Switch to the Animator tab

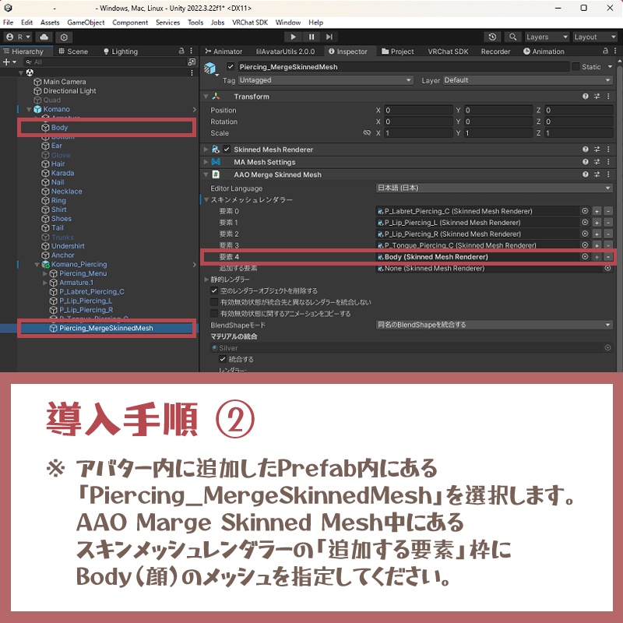click(224, 51)
